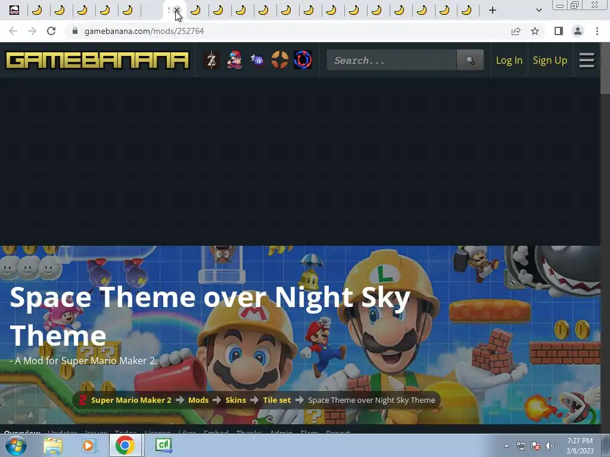Open the Mods breadcrumb link

(198, 400)
